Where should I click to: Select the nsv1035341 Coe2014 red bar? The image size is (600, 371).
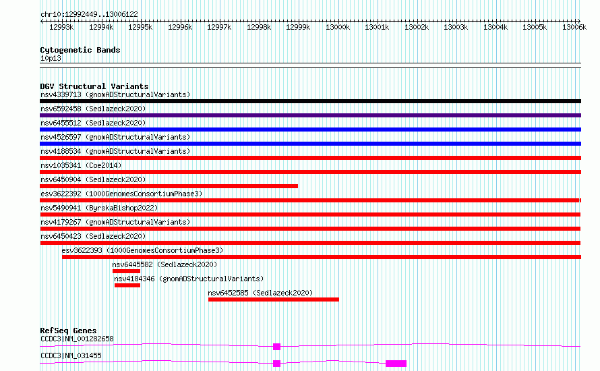click(310, 172)
